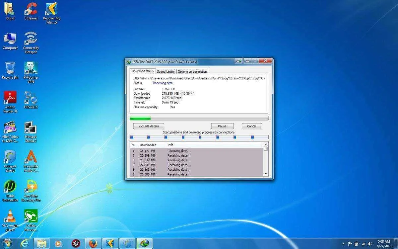The width and height of the screenshot is (398, 249).
Task: Click the minimize-to-tray arrow button in title bar
Action: click(x=238, y=61)
